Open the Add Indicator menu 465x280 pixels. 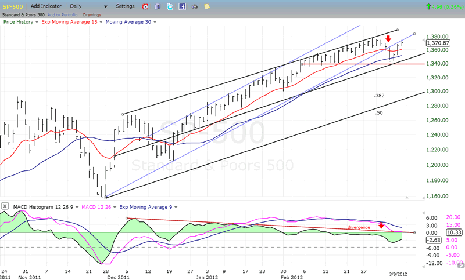click(x=46, y=6)
